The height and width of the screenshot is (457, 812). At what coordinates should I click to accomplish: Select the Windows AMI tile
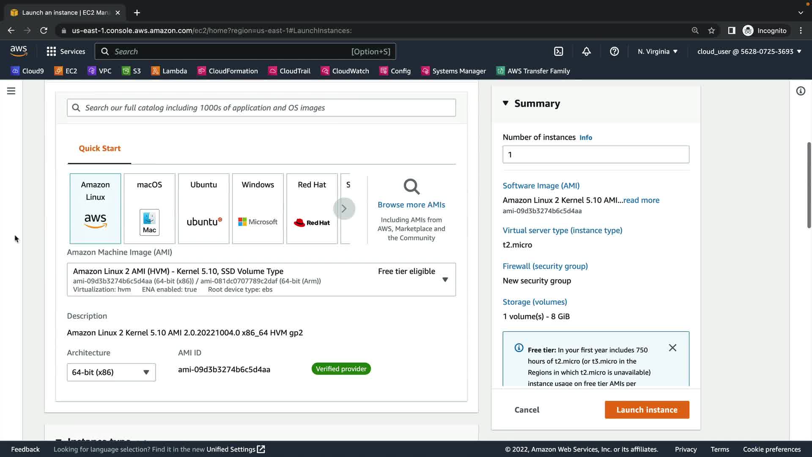[x=258, y=208]
